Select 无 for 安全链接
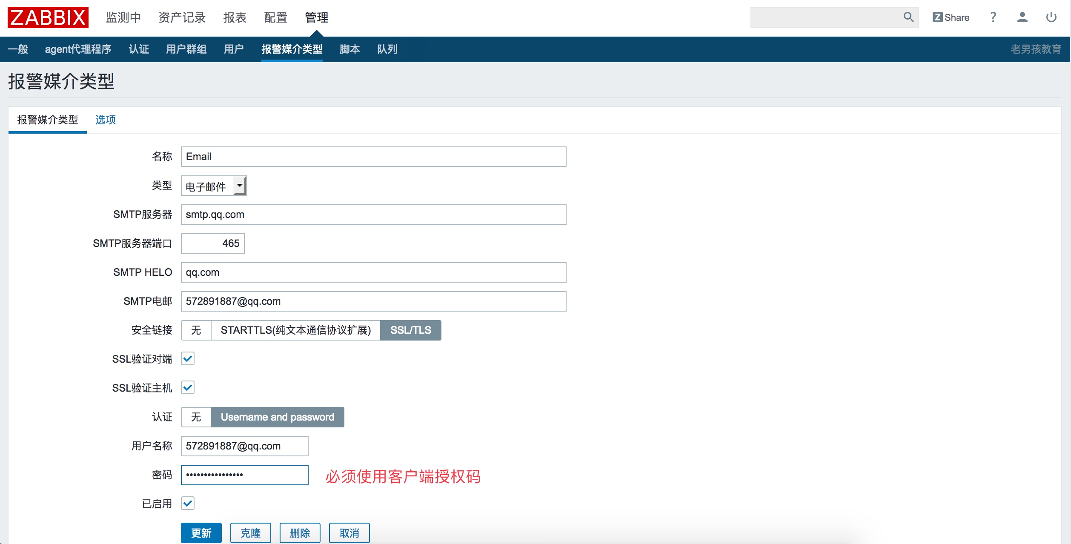The height and width of the screenshot is (544, 1071). coord(196,330)
